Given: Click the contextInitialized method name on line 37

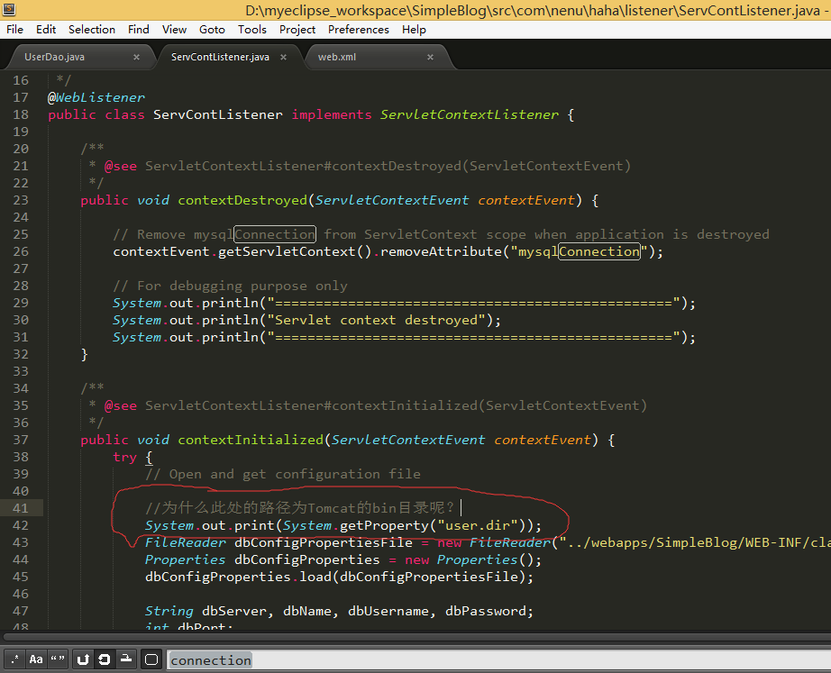Looking at the screenshot, I should coord(251,440).
